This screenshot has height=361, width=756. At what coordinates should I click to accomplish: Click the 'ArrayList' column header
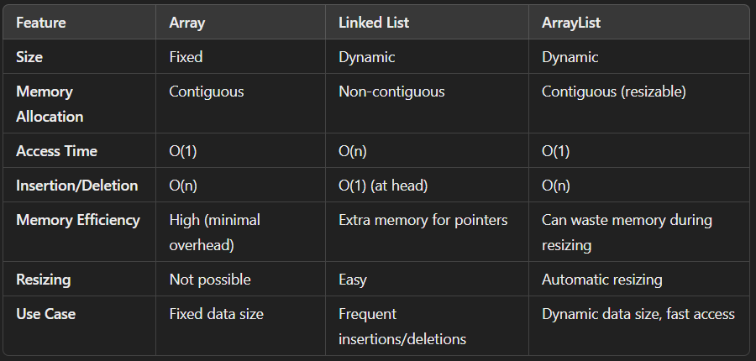click(571, 23)
